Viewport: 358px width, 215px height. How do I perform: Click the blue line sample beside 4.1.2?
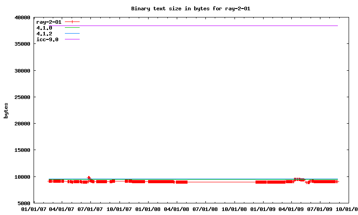(72, 34)
